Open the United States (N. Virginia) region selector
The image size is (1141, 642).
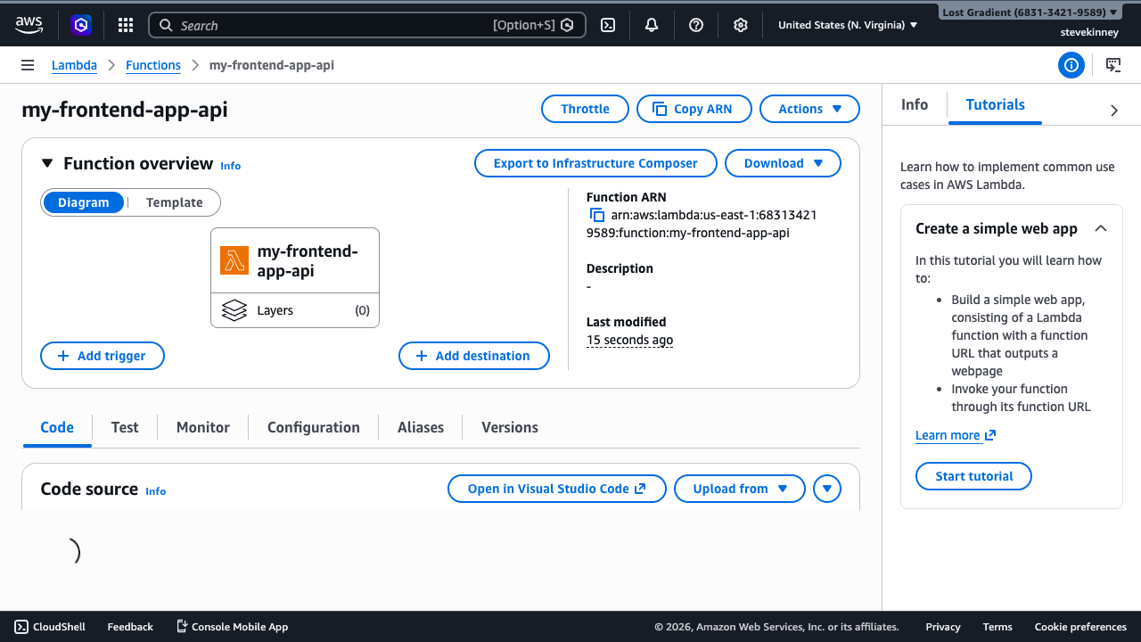point(848,25)
